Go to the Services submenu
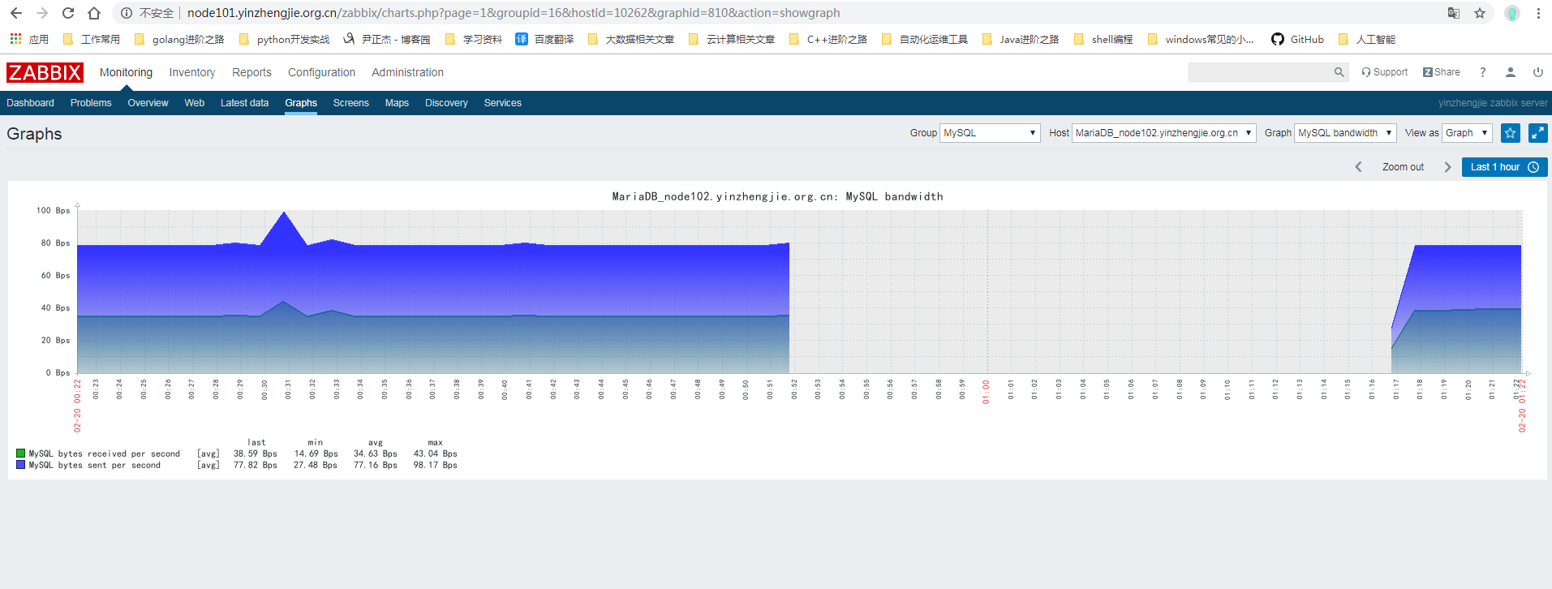The image size is (1552, 589). point(502,103)
